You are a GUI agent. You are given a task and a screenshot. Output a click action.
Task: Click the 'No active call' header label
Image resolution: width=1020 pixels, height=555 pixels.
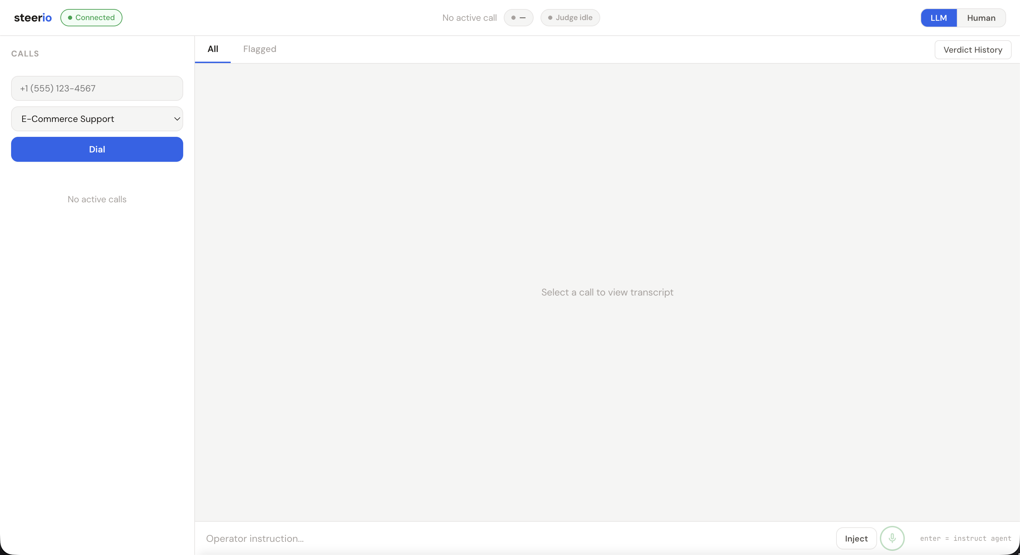coord(469,18)
